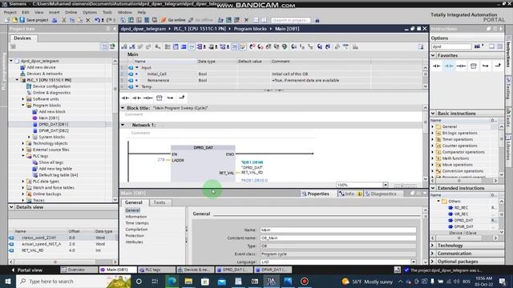Expand the System blocks tree node
This screenshot has width=513, height=288.
point(29,137)
